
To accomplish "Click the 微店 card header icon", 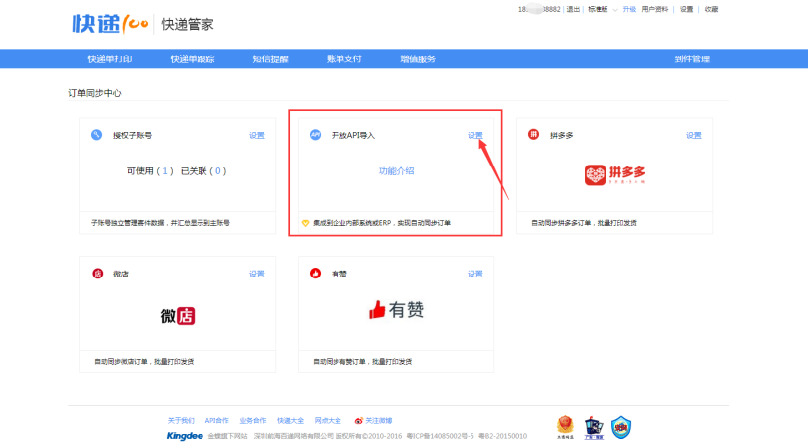I will pos(96,274).
